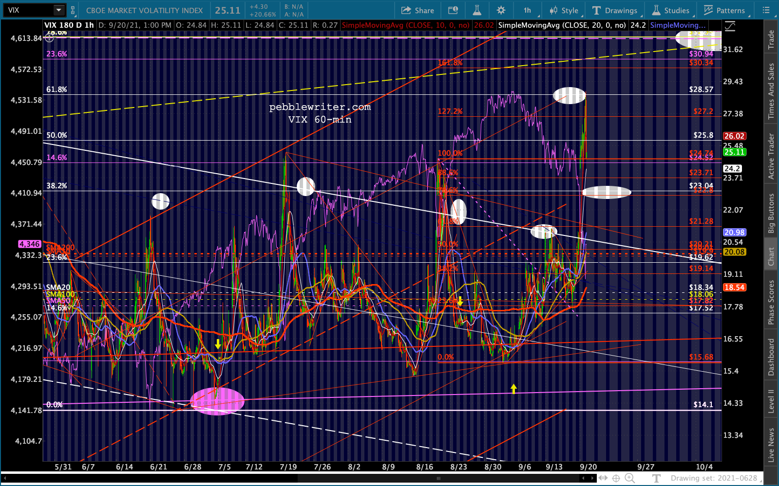Click the Share button in toolbar
779x486 pixels.
coord(418,10)
